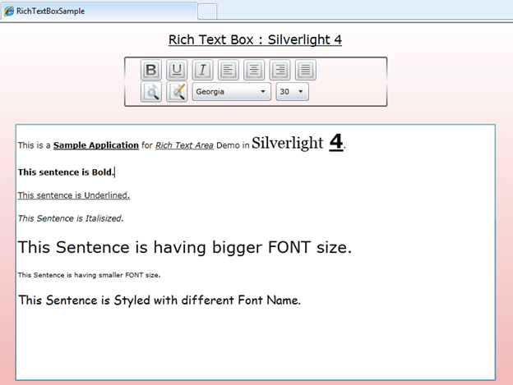Click the magnifier preview document icon

(x=150, y=92)
